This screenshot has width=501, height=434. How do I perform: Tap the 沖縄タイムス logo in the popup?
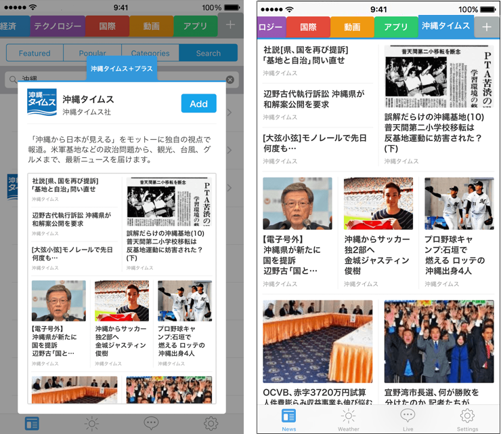(x=42, y=102)
